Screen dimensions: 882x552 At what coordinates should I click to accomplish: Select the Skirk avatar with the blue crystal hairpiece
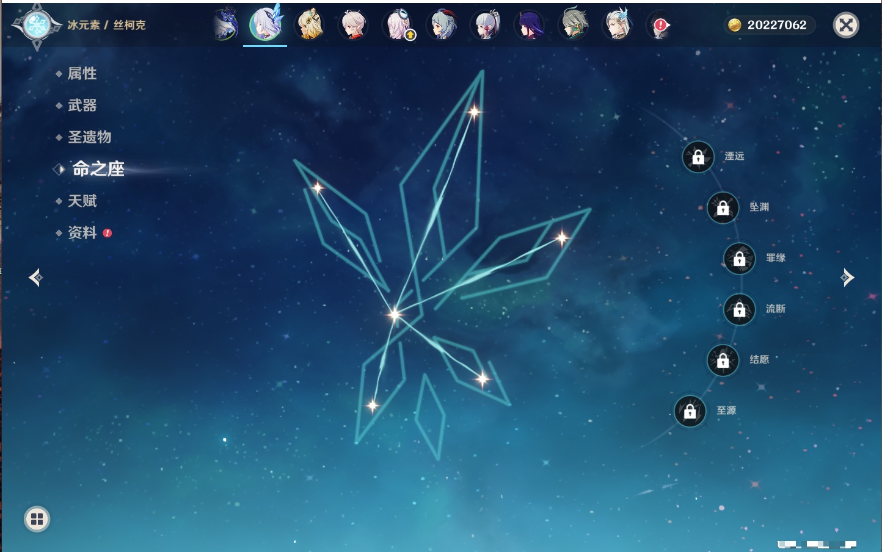266,24
